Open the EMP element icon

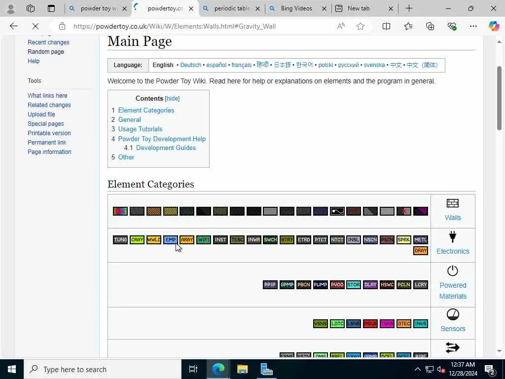click(x=170, y=240)
